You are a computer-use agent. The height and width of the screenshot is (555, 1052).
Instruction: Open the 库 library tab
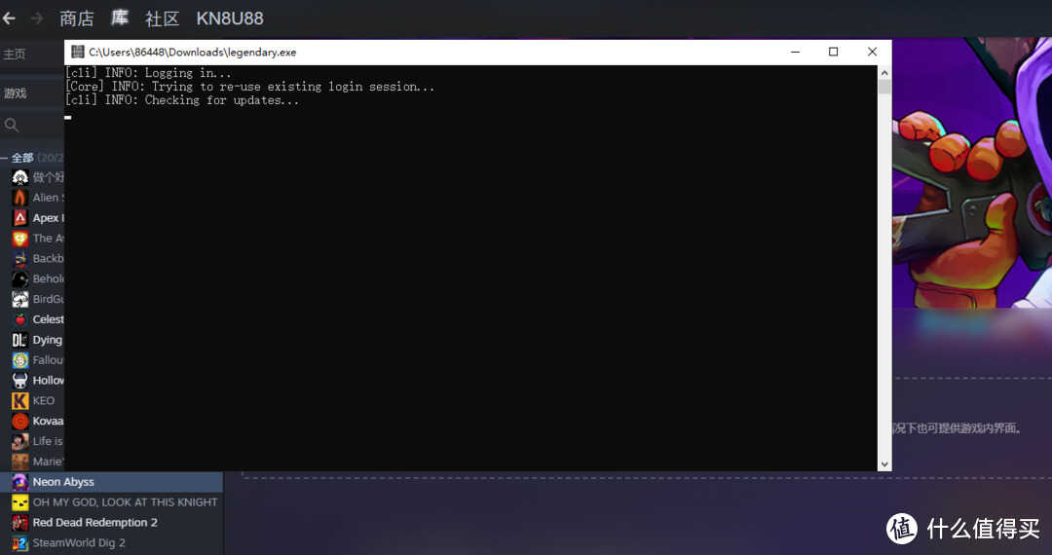pos(120,18)
